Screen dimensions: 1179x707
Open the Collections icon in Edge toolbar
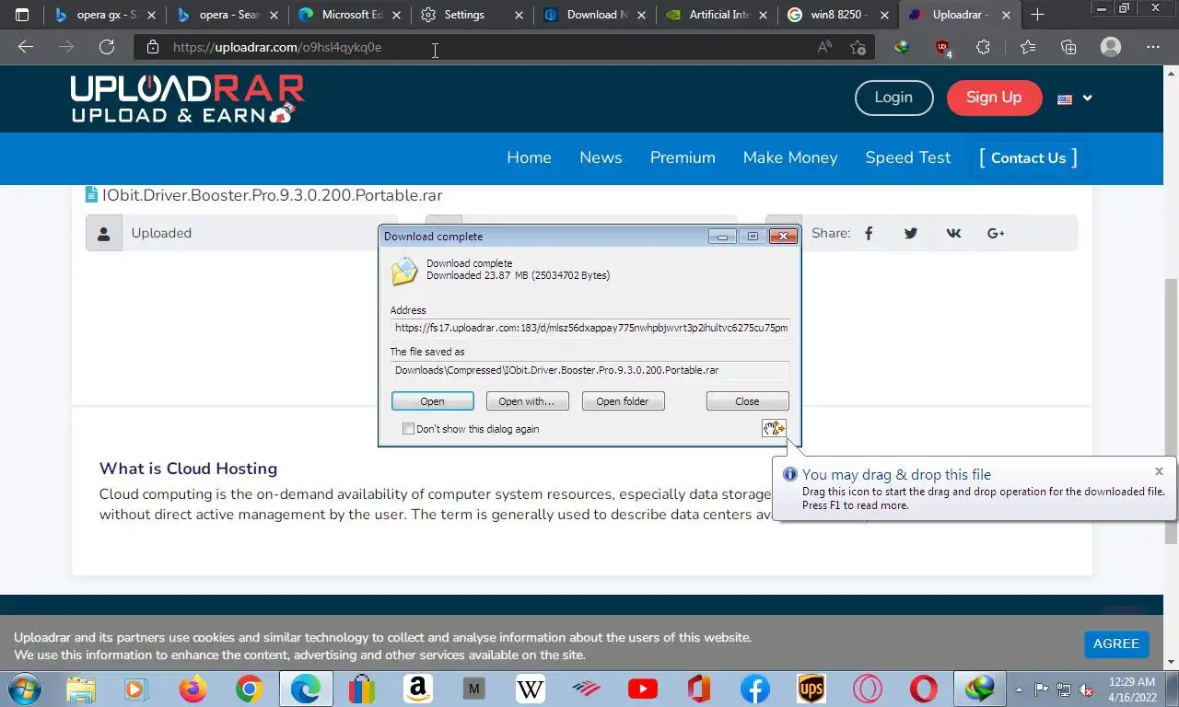[1068, 47]
